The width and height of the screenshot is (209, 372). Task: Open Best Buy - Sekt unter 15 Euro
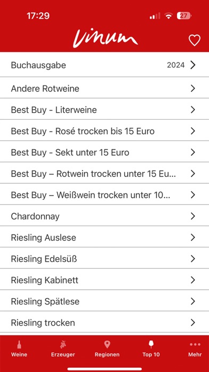tap(104, 152)
